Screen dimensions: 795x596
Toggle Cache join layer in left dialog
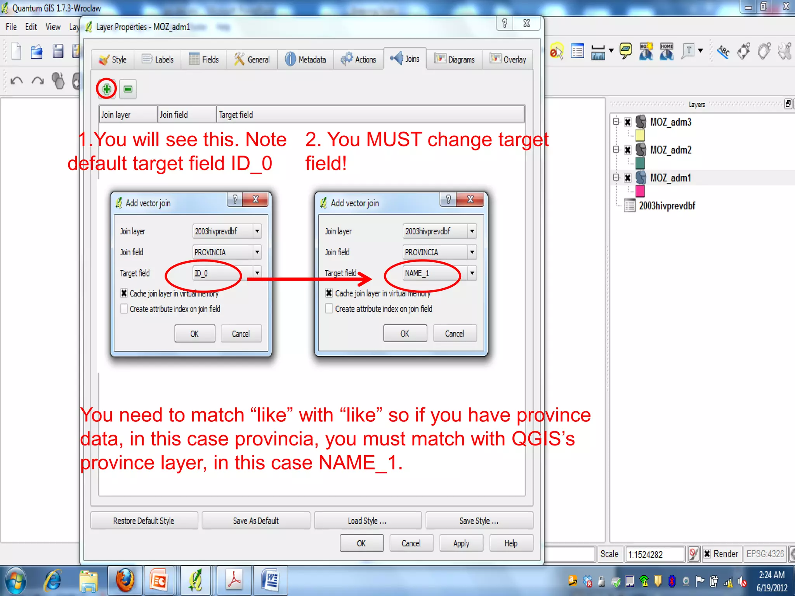124,293
